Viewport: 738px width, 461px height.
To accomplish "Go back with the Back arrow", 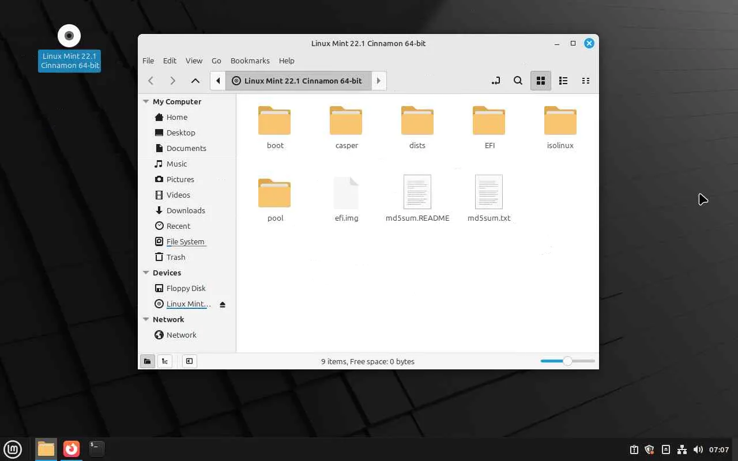I will 151,81.
